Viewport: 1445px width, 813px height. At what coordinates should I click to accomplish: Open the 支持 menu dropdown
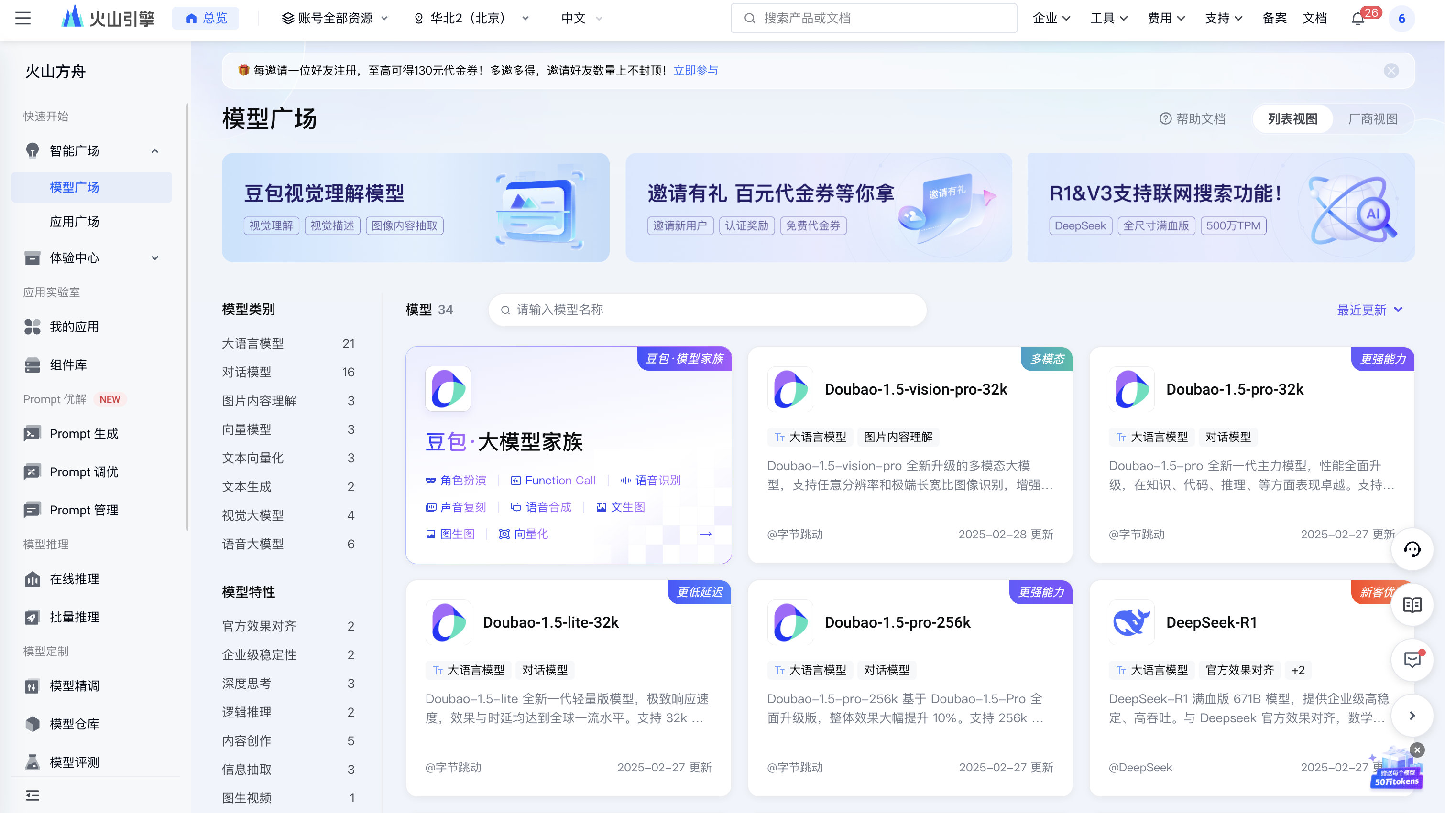[1224, 19]
